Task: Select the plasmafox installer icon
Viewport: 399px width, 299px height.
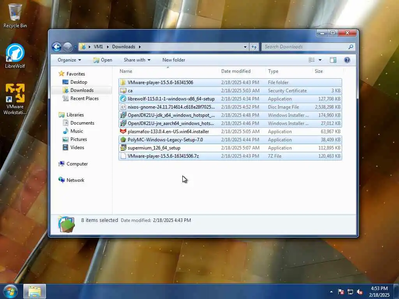Action: 123,131
